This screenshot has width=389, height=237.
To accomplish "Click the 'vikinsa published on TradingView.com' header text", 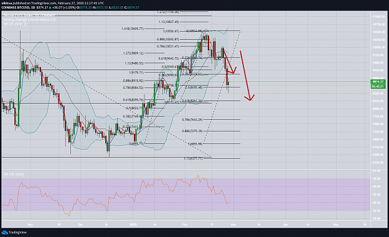I will (29, 3).
